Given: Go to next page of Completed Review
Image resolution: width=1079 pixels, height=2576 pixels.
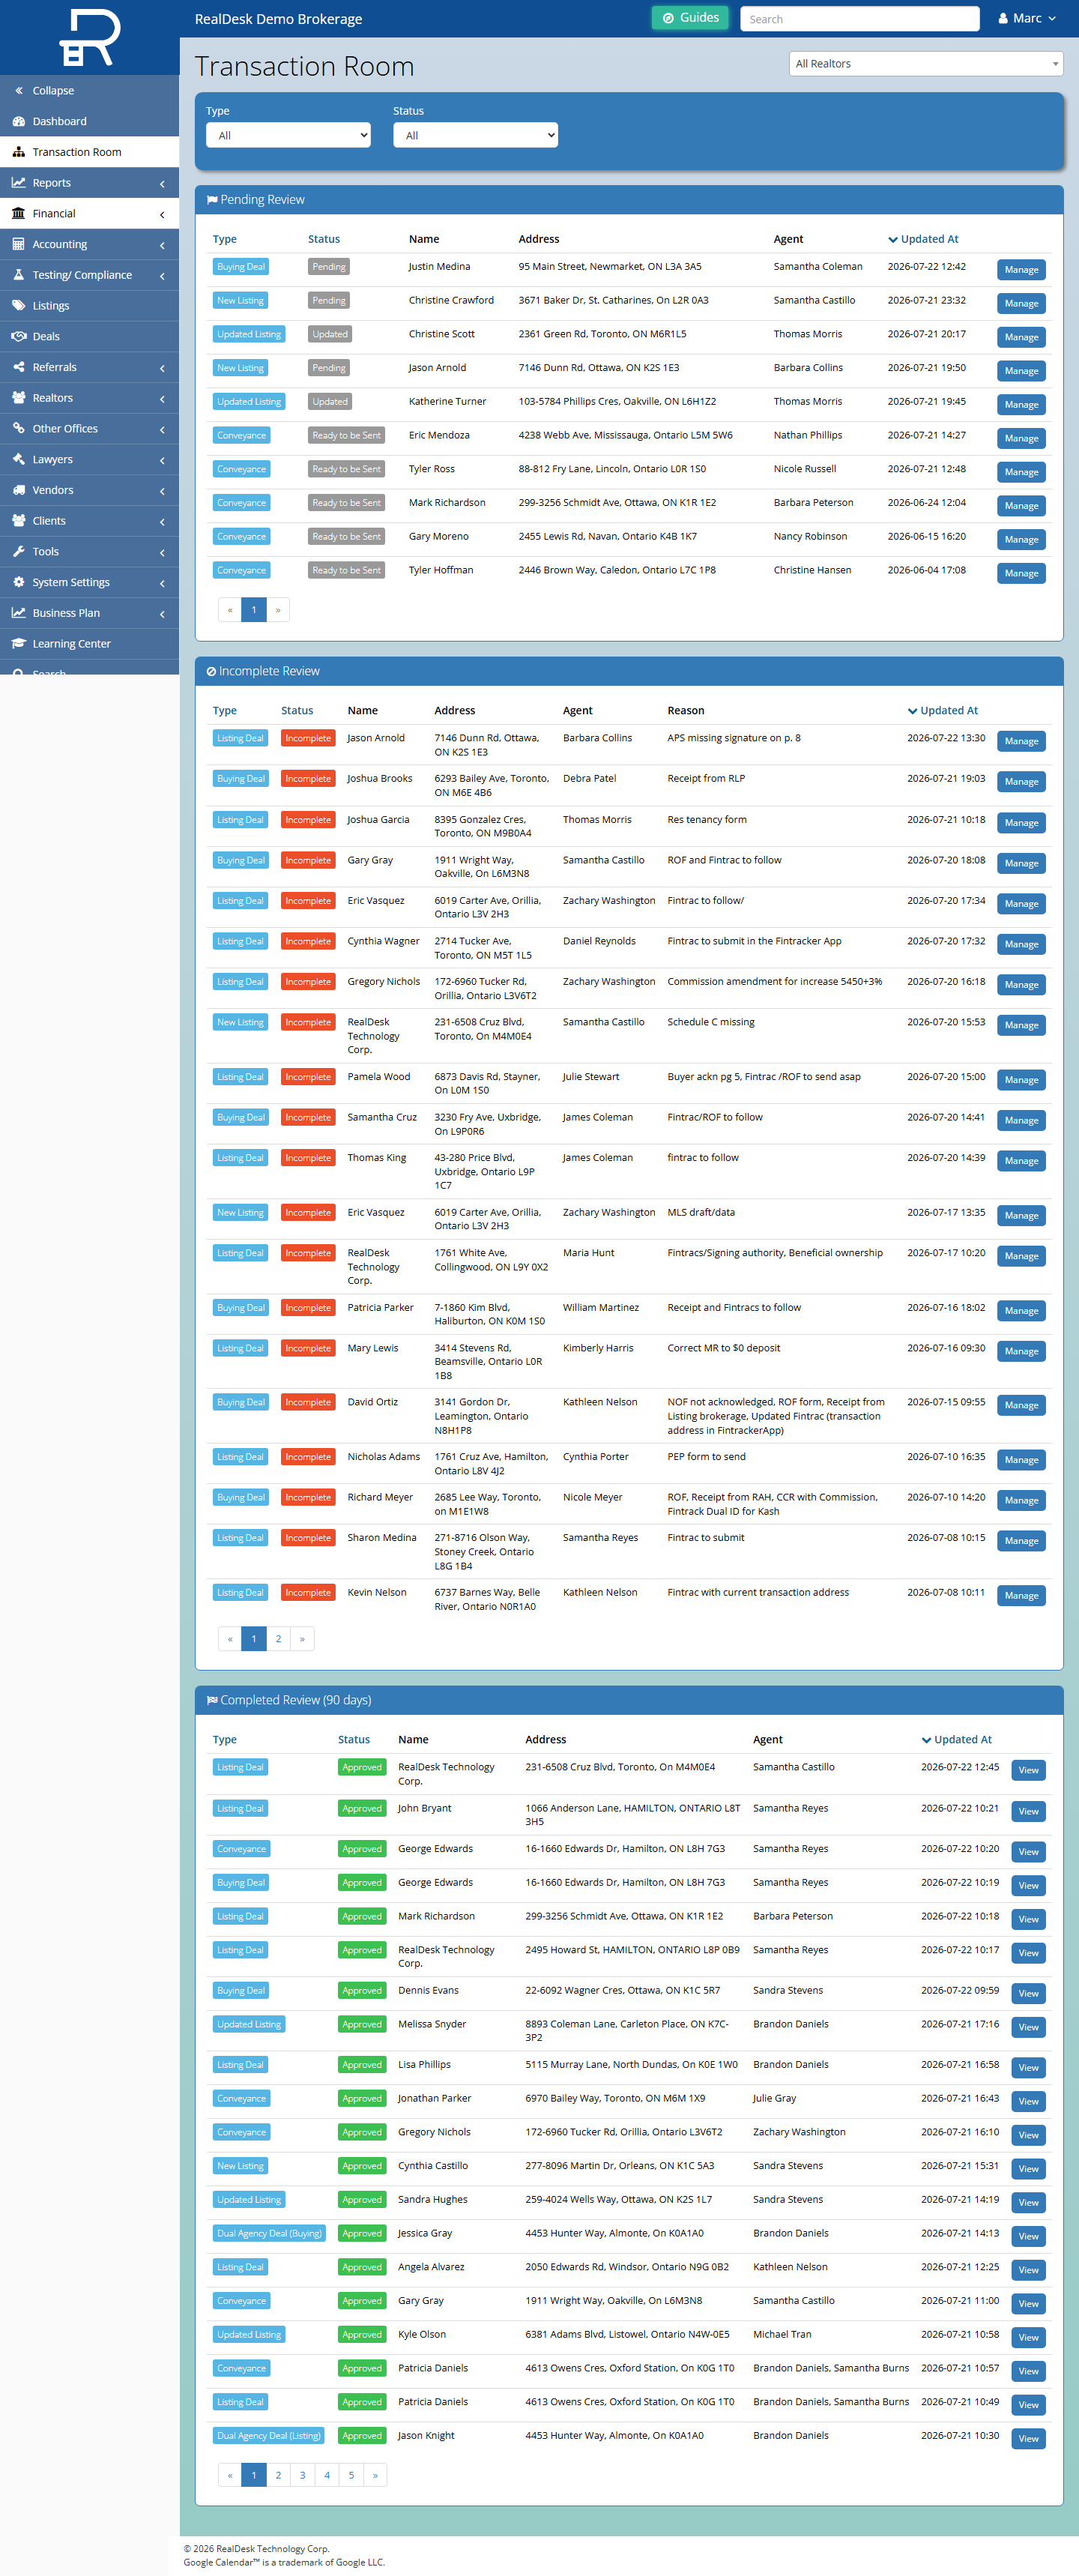Looking at the screenshot, I should (x=375, y=2476).
